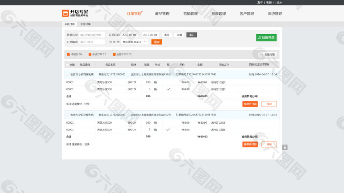
Task: Switch to the 所有订单 tab
Action: [85, 24]
